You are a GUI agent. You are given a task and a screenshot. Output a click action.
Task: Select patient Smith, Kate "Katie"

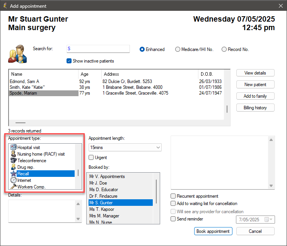tap(116, 87)
